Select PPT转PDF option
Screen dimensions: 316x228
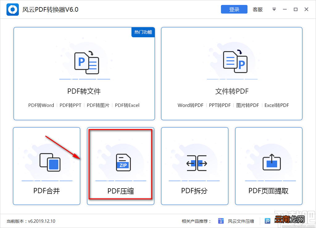coord(220,105)
